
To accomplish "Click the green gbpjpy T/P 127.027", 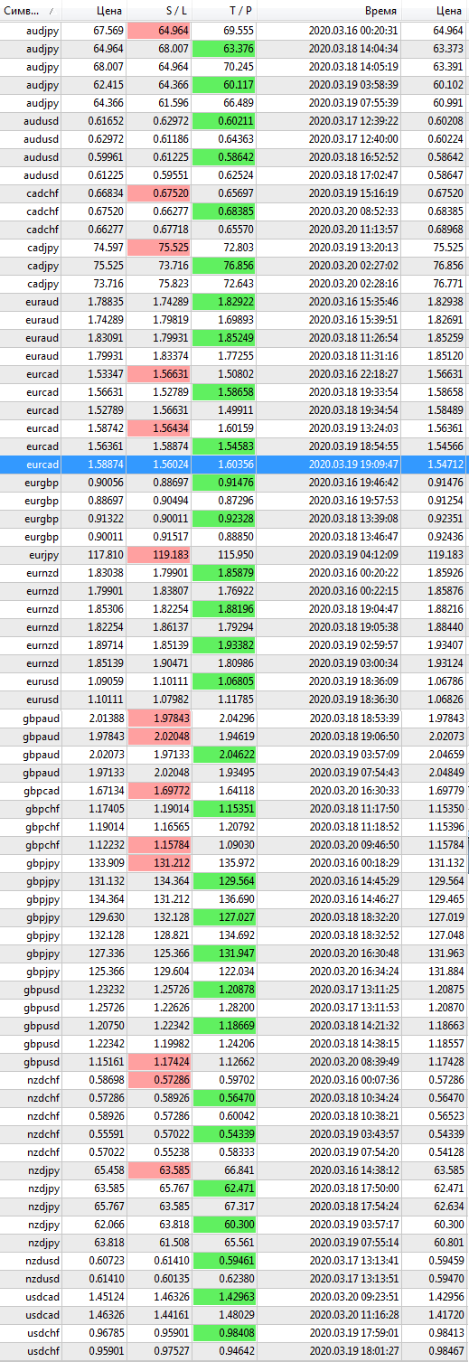I will [225, 916].
